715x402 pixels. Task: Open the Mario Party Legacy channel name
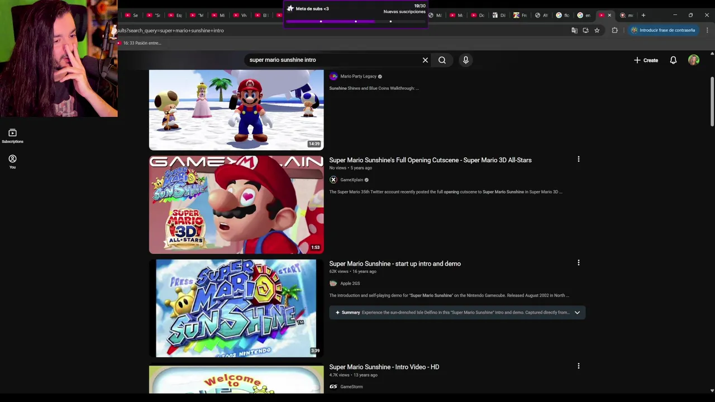[358, 76]
